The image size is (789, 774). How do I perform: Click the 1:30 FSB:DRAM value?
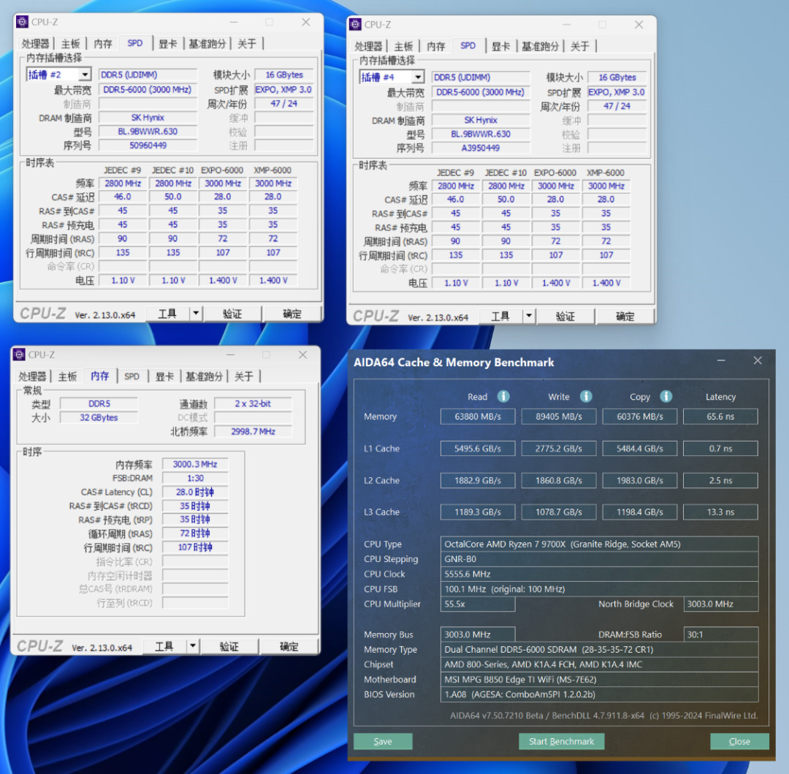[195, 478]
